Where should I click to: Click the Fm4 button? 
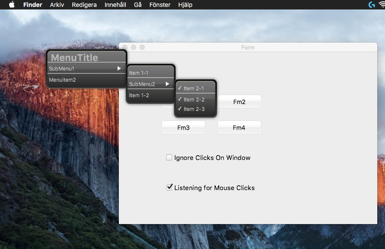pyautogui.click(x=239, y=127)
